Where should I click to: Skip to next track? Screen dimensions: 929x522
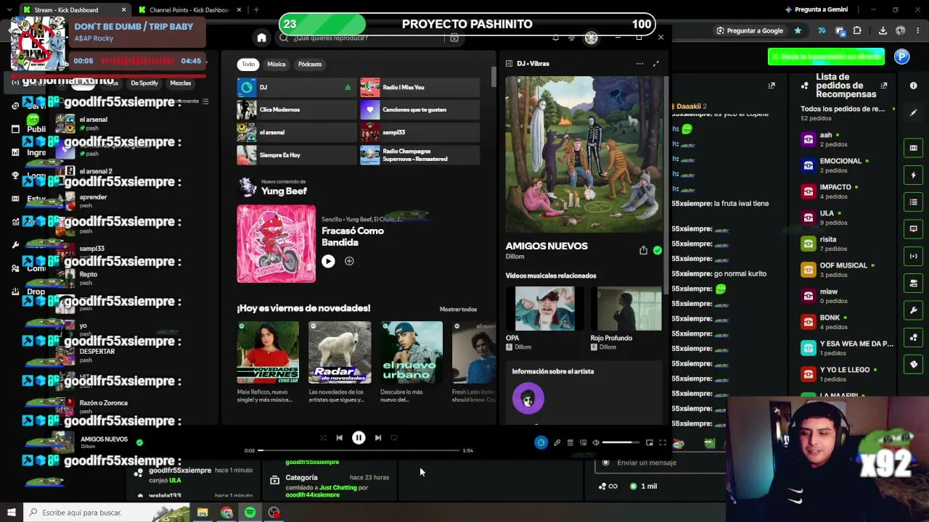pyautogui.click(x=378, y=438)
